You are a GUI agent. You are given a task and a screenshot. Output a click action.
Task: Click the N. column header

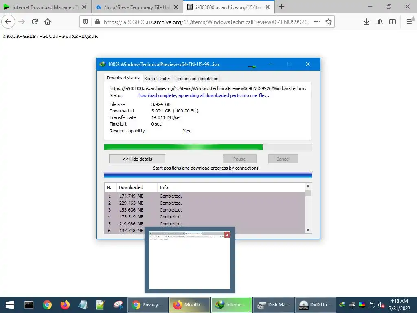pos(110,187)
